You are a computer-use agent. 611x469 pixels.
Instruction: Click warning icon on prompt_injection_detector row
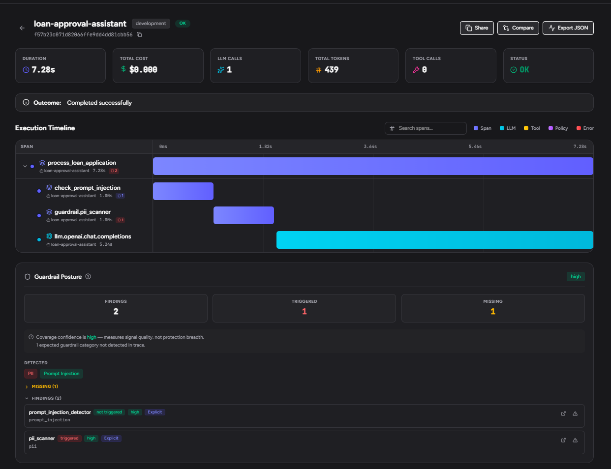tap(575, 414)
